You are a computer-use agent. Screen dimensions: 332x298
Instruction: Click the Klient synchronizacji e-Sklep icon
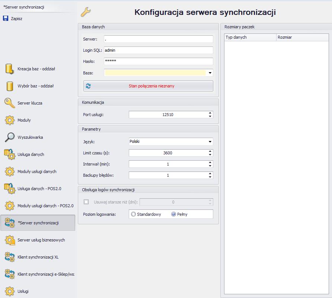click(x=10, y=274)
